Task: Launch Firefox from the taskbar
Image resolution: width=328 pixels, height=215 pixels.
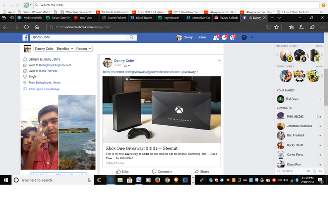Action: (x=157, y=180)
